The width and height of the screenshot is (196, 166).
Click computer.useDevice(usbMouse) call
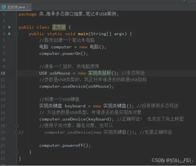[76, 87]
